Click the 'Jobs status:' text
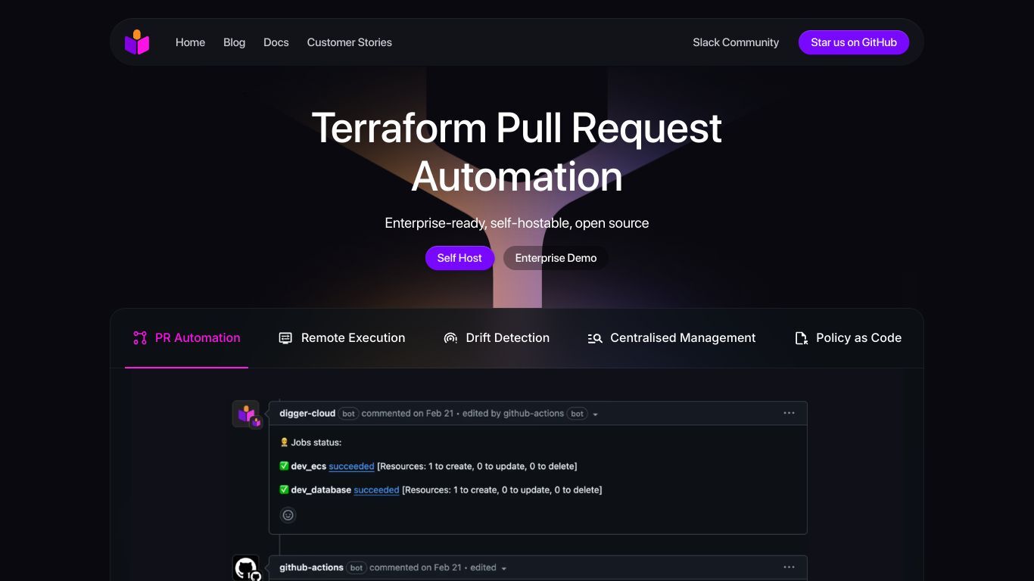This screenshot has width=1034, height=581. click(316, 442)
